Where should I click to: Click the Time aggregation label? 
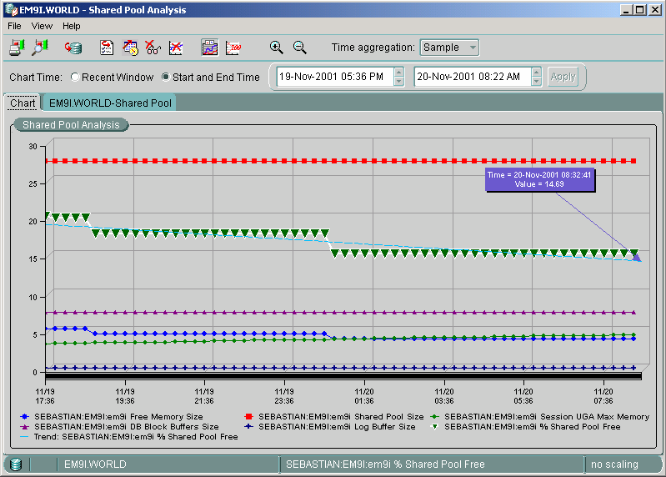tap(373, 48)
